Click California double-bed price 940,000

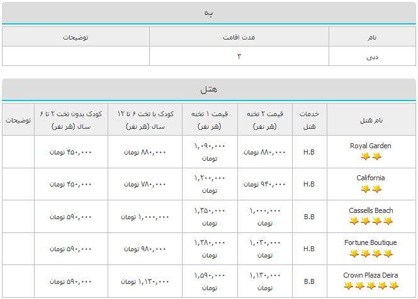[x=264, y=184]
